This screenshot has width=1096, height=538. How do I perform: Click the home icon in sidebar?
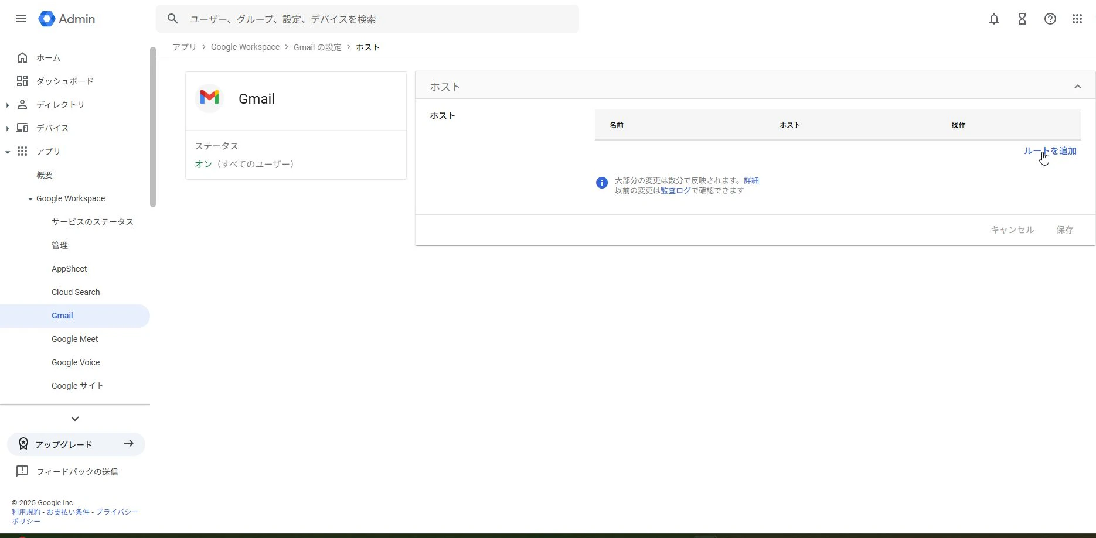pyautogui.click(x=22, y=57)
